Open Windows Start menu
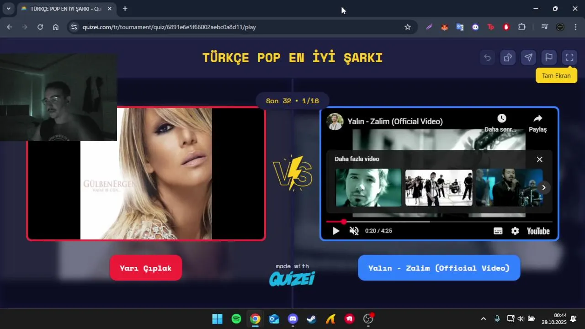585x329 pixels. coord(218,319)
